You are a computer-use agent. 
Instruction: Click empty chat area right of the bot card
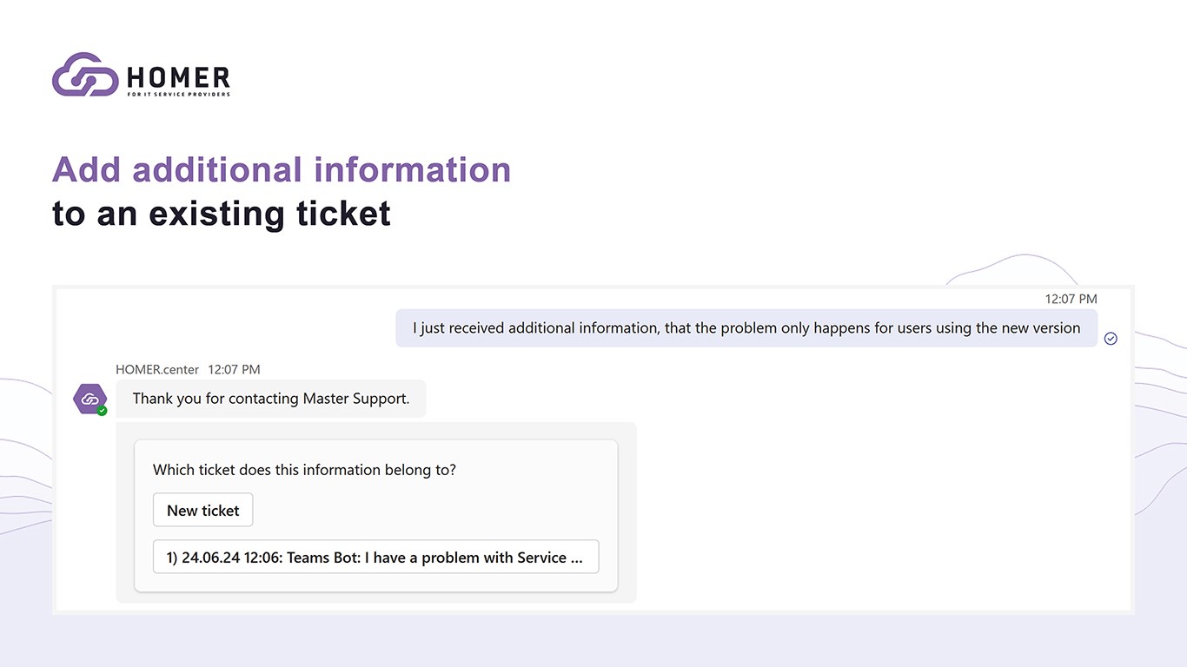coord(869,504)
